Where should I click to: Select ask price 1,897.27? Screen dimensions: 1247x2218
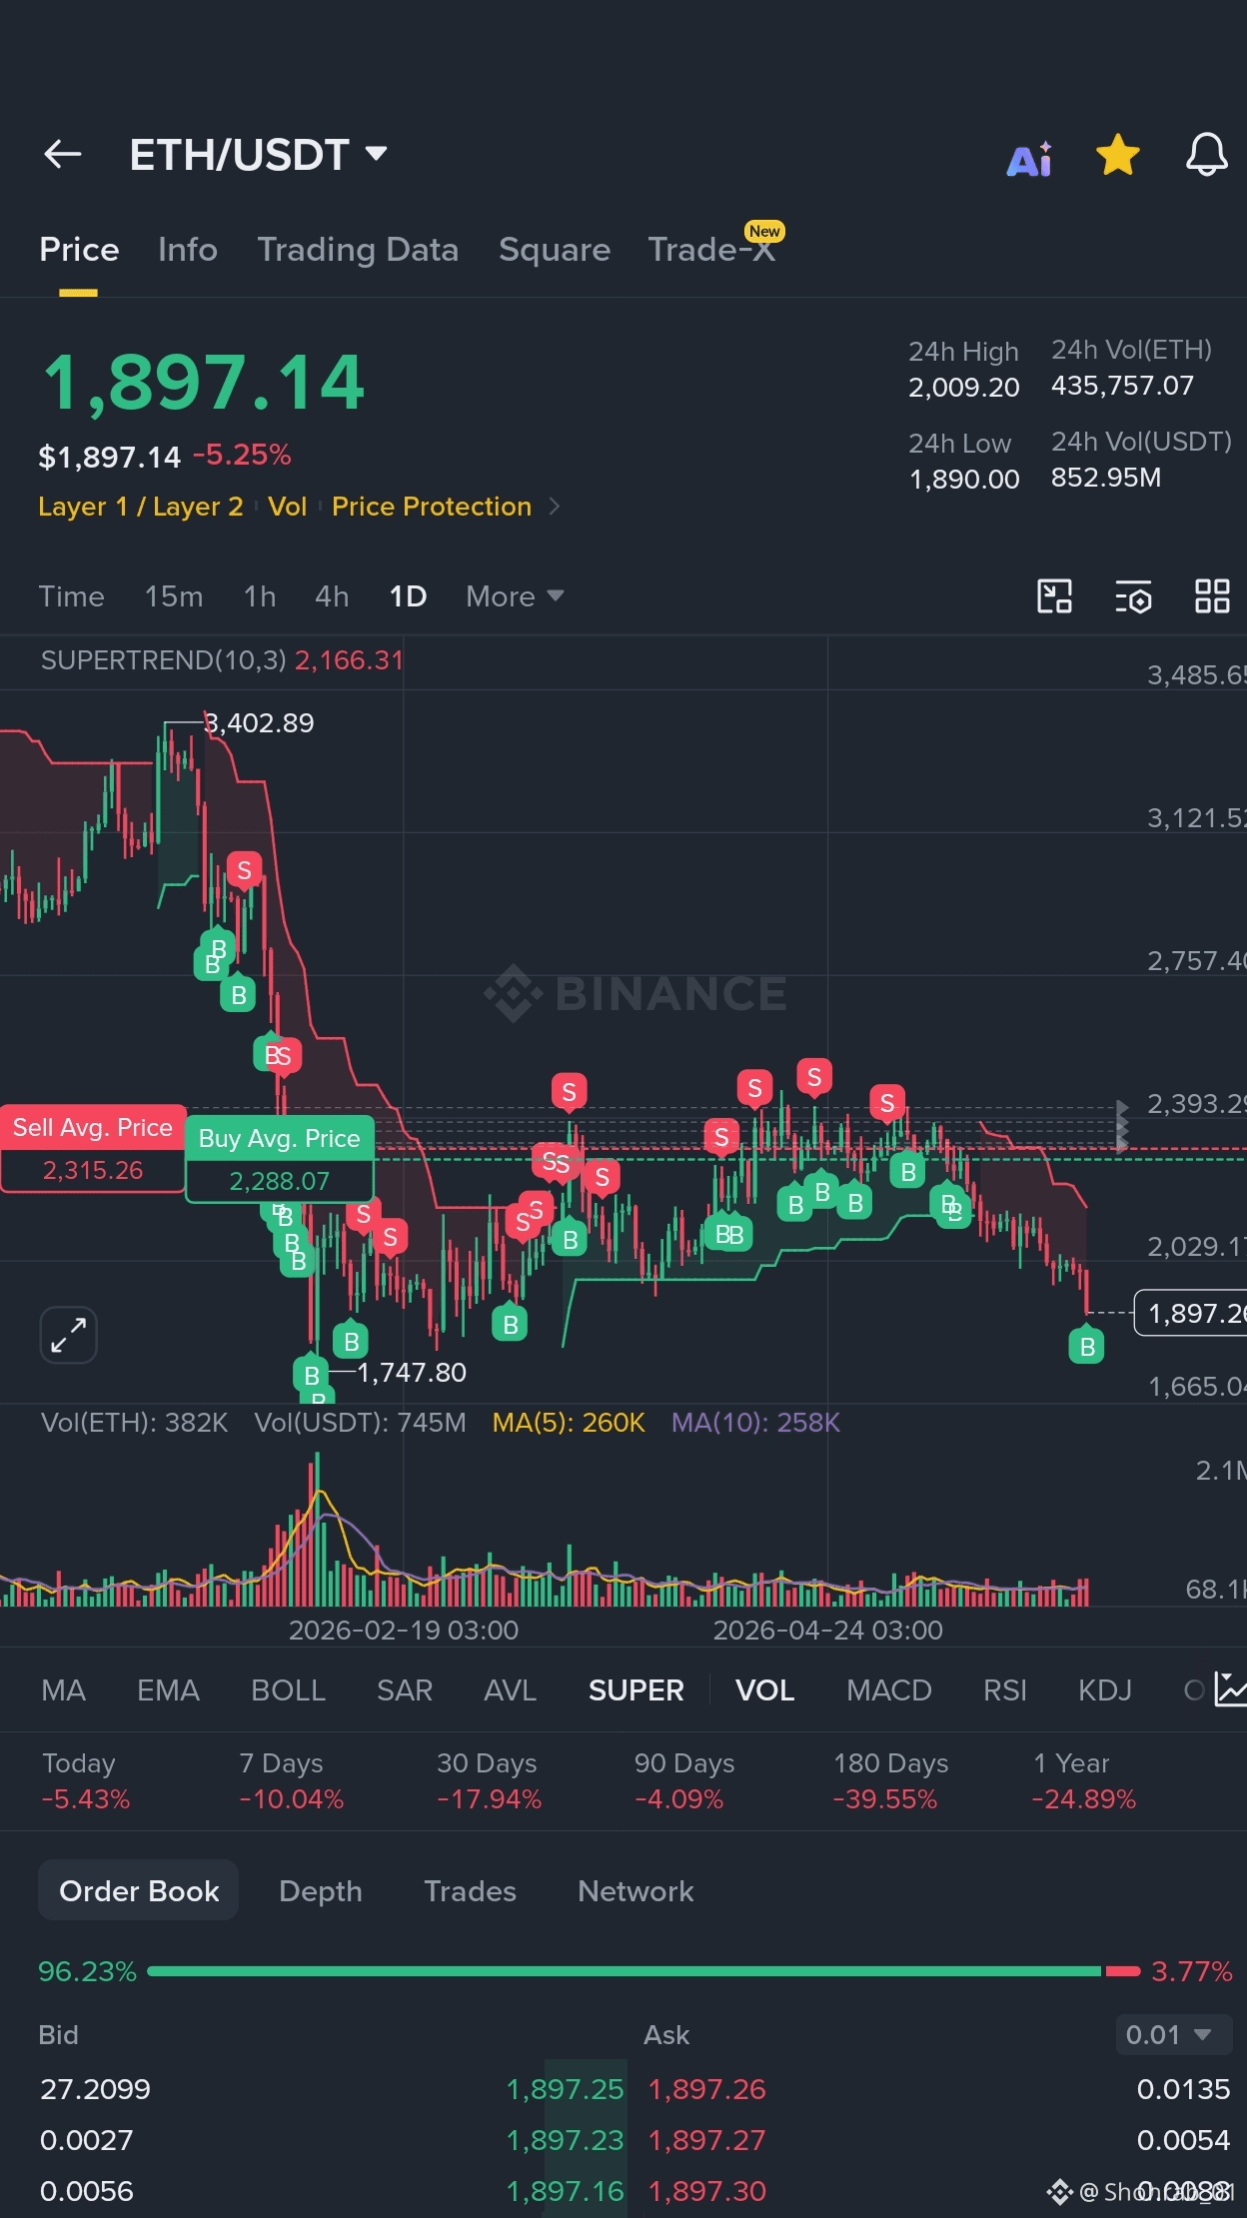coord(707,2140)
